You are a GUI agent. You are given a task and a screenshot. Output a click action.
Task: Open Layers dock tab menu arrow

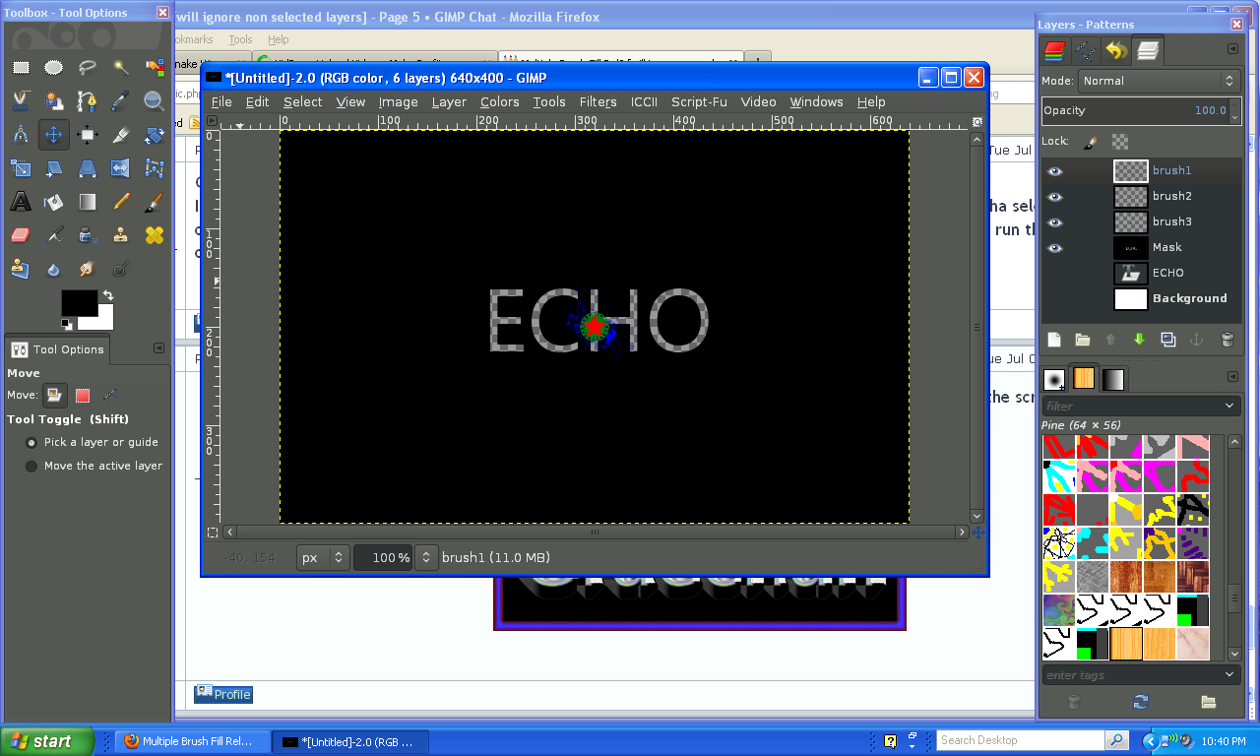pyautogui.click(x=1232, y=48)
